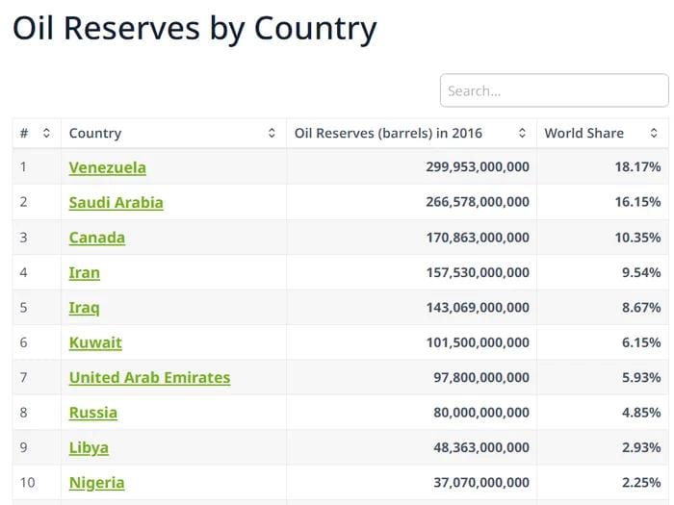Open the Canada country link
This screenshot has width=674, height=505.
pyautogui.click(x=96, y=238)
